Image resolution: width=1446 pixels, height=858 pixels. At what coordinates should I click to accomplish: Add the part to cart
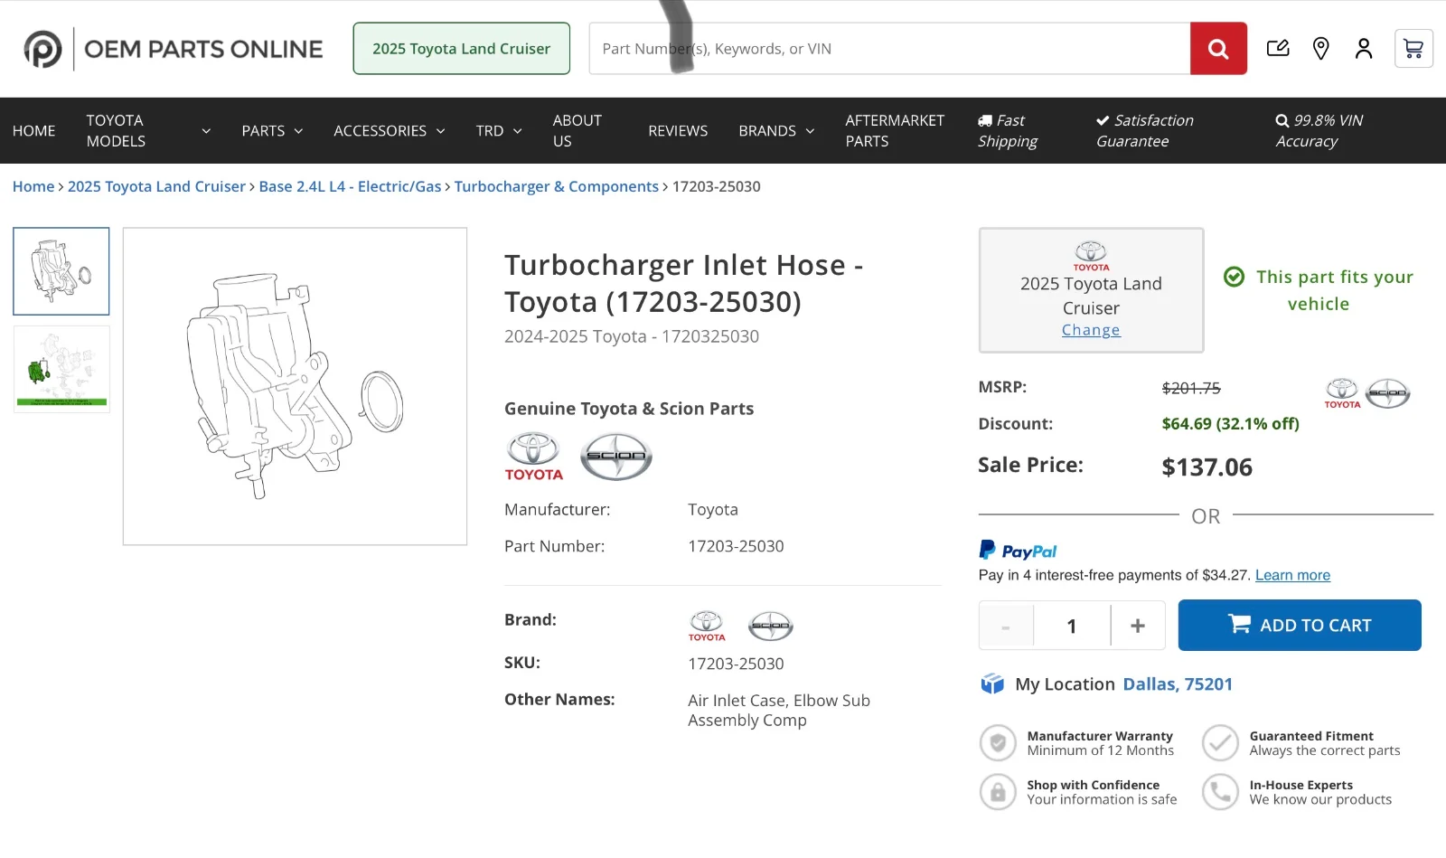click(1300, 626)
